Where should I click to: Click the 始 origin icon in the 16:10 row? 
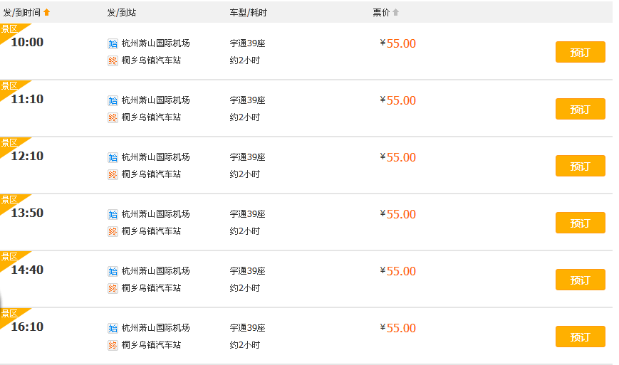pyautogui.click(x=113, y=328)
